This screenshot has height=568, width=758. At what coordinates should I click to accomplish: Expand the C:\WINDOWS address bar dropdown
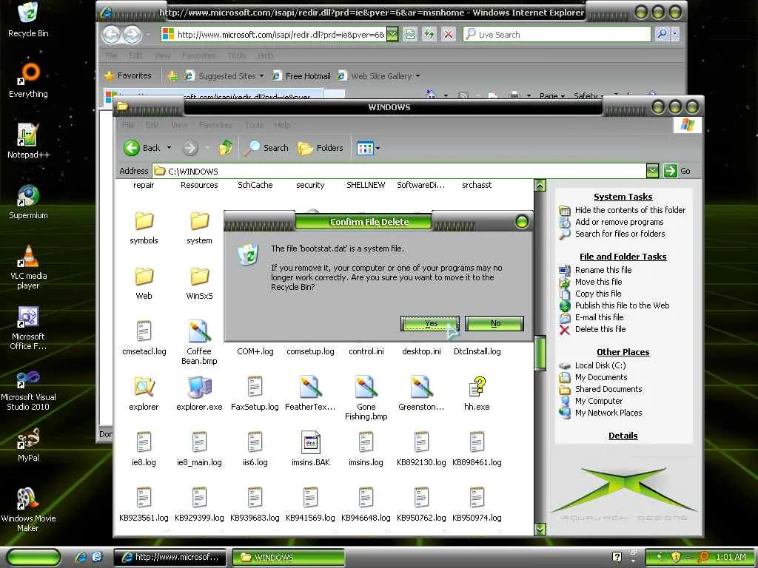(x=652, y=171)
